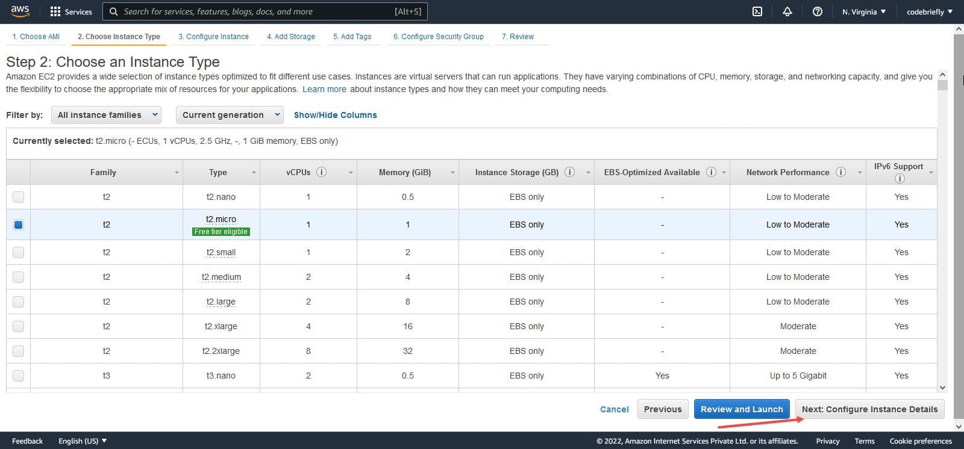The image size is (964, 449).
Task: Show info icon for vCPUs column
Action: click(x=322, y=172)
